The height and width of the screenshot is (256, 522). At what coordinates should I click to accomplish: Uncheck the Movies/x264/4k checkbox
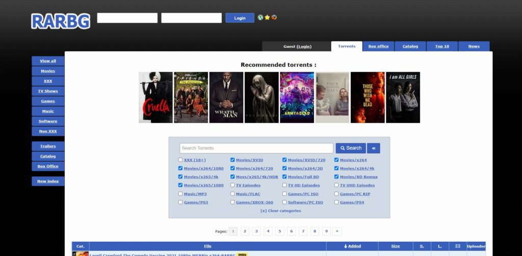click(x=336, y=168)
